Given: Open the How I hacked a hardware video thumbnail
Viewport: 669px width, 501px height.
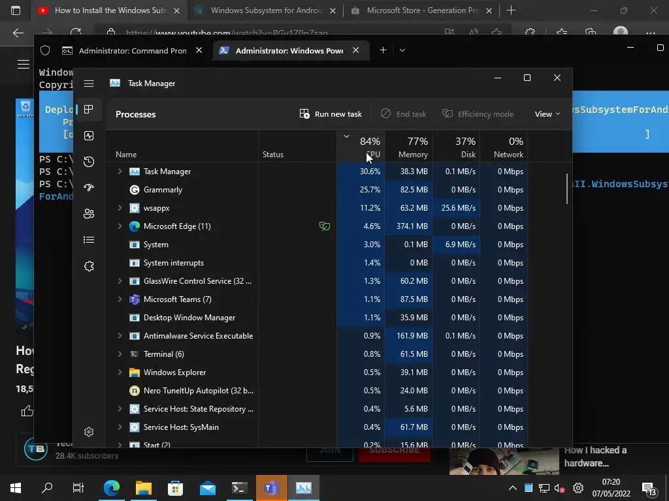Looking at the screenshot, I should pyautogui.click(x=504, y=461).
